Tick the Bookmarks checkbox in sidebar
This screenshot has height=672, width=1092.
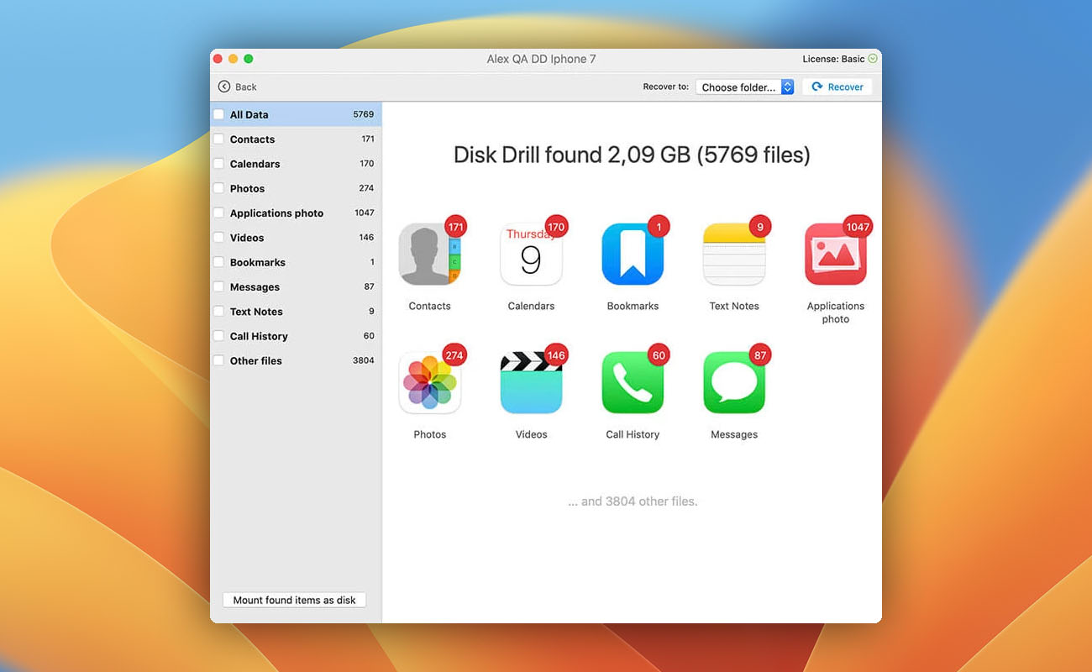pyautogui.click(x=219, y=262)
